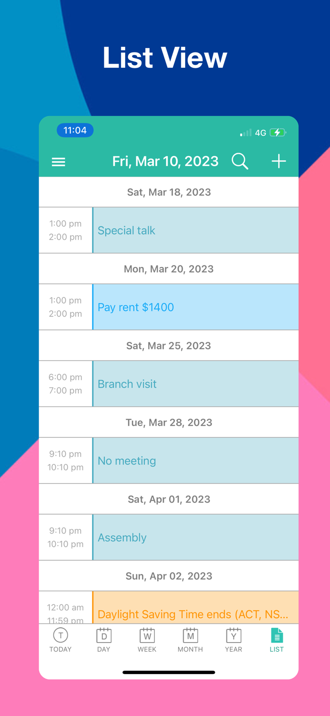
Task: Tap the Sat, Mar 18, 2023 date header
Action: [169, 192]
